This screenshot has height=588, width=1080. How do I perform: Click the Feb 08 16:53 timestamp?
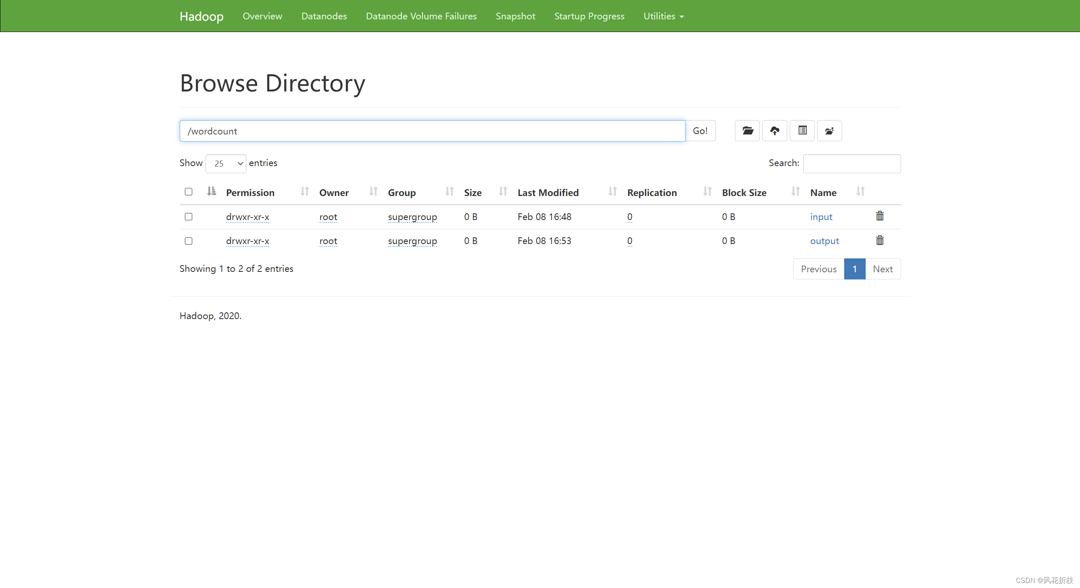tap(544, 241)
